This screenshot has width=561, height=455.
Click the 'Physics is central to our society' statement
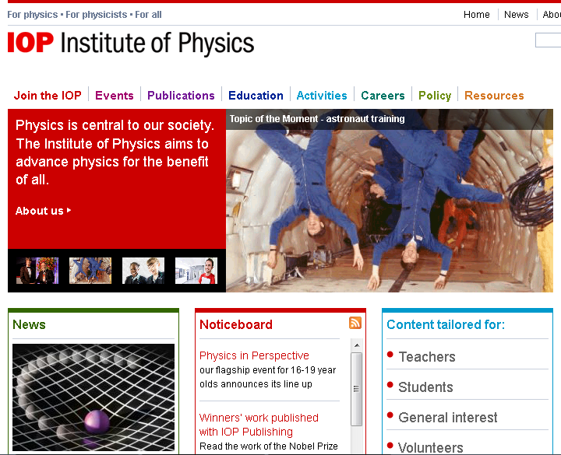[x=115, y=152]
